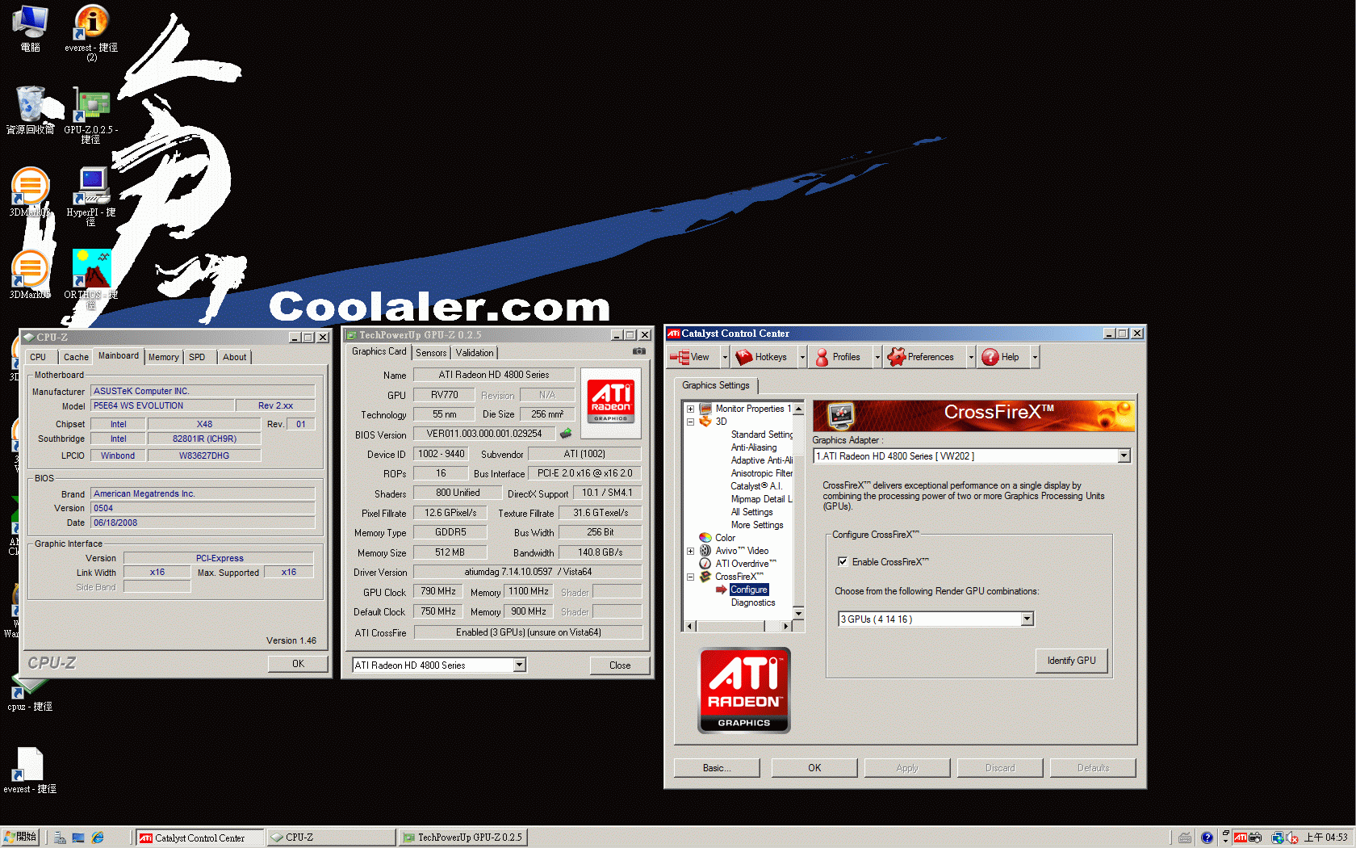This screenshot has height=848, width=1356.
Task: Select the Color tree item
Action: (725, 538)
